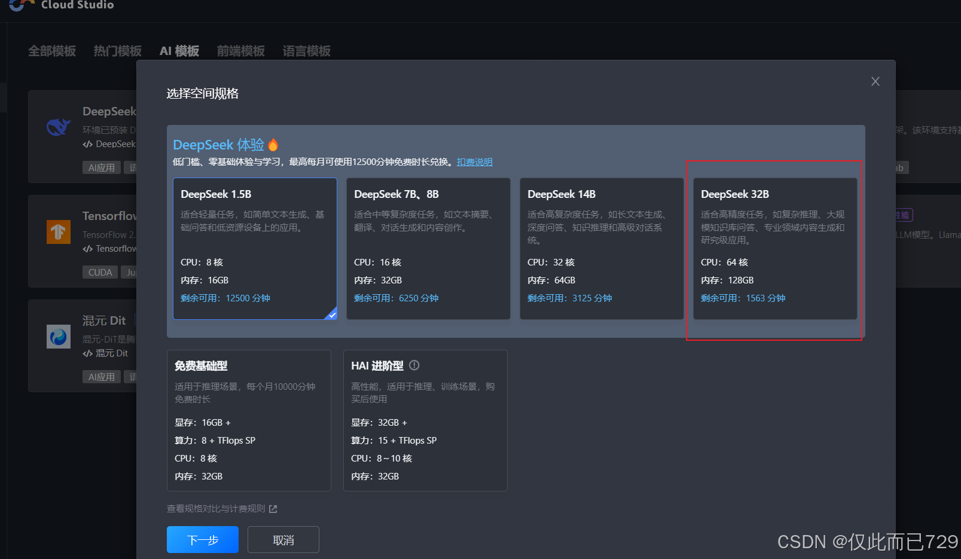Switch to the 全部模板 tab
The width and height of the screenshot is (961, 559).
coord(52,51)
